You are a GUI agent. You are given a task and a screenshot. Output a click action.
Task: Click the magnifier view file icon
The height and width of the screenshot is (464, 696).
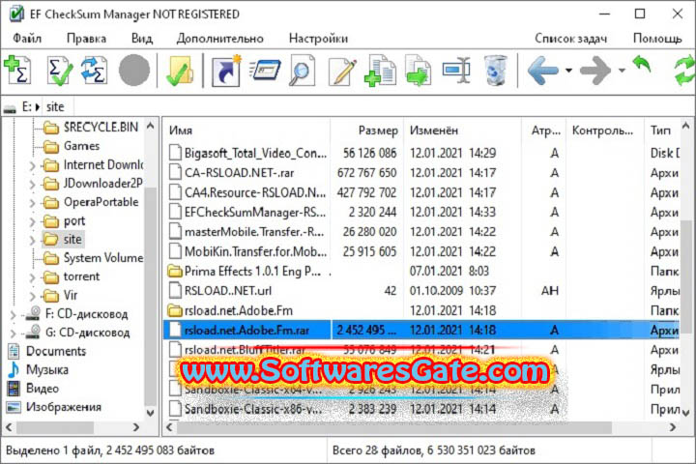point(302,70)
